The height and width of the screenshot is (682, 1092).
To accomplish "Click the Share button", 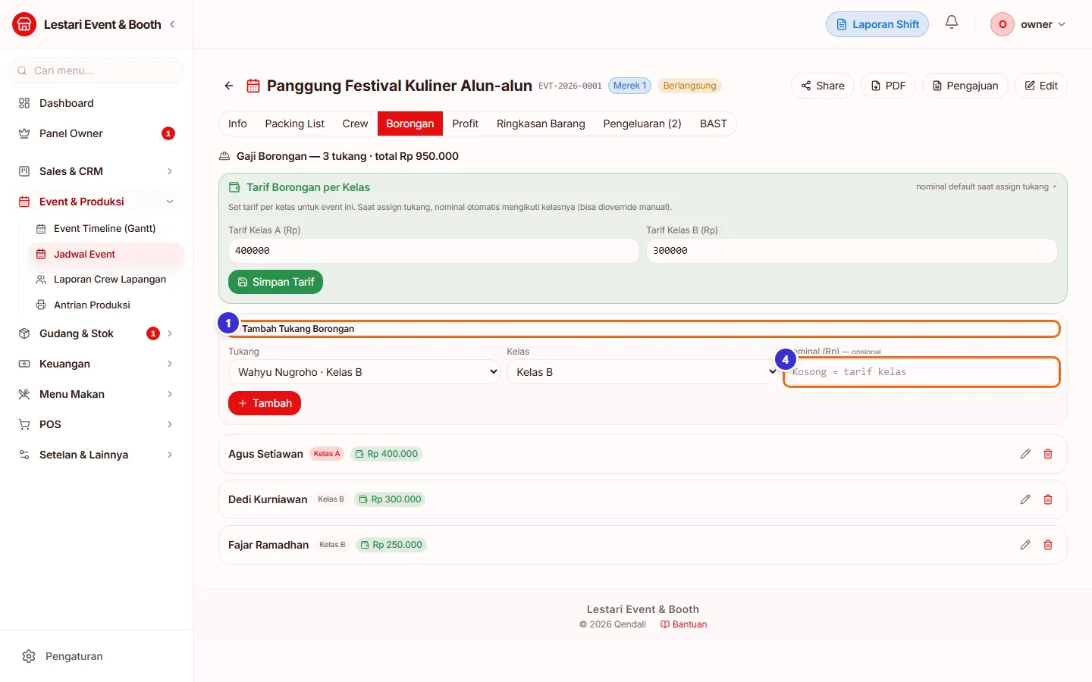I will click(823, 86).
